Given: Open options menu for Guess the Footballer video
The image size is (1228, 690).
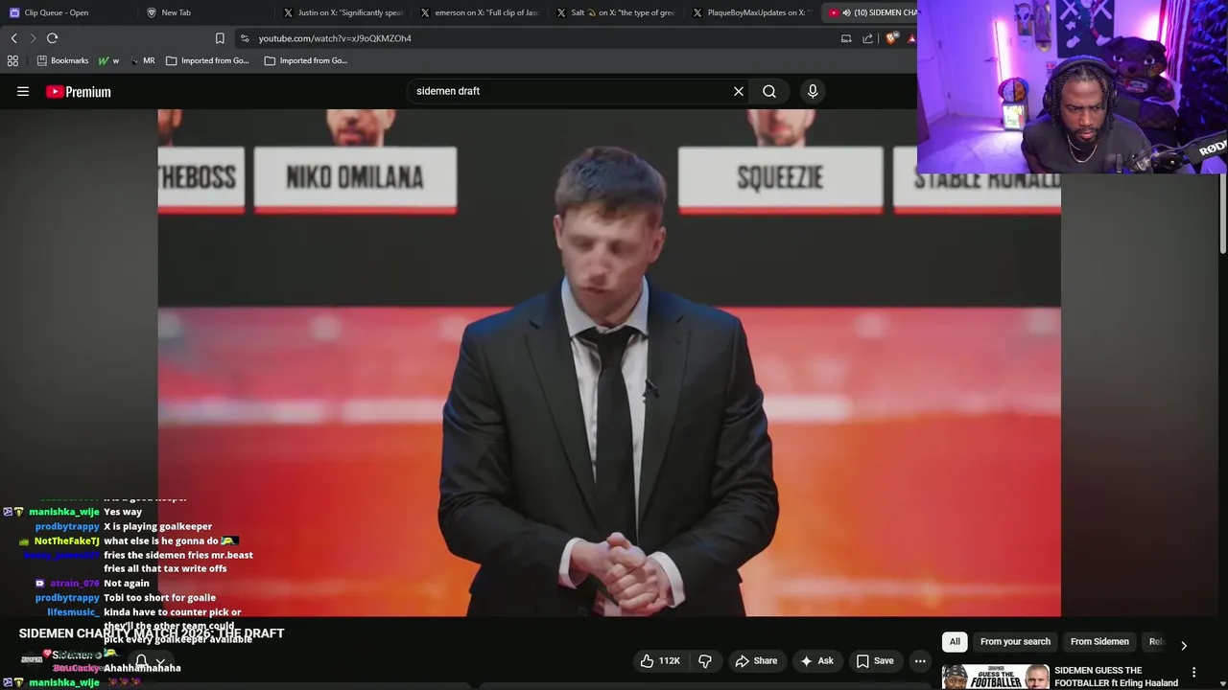Looking at the screenshot, I should 1193,672.
